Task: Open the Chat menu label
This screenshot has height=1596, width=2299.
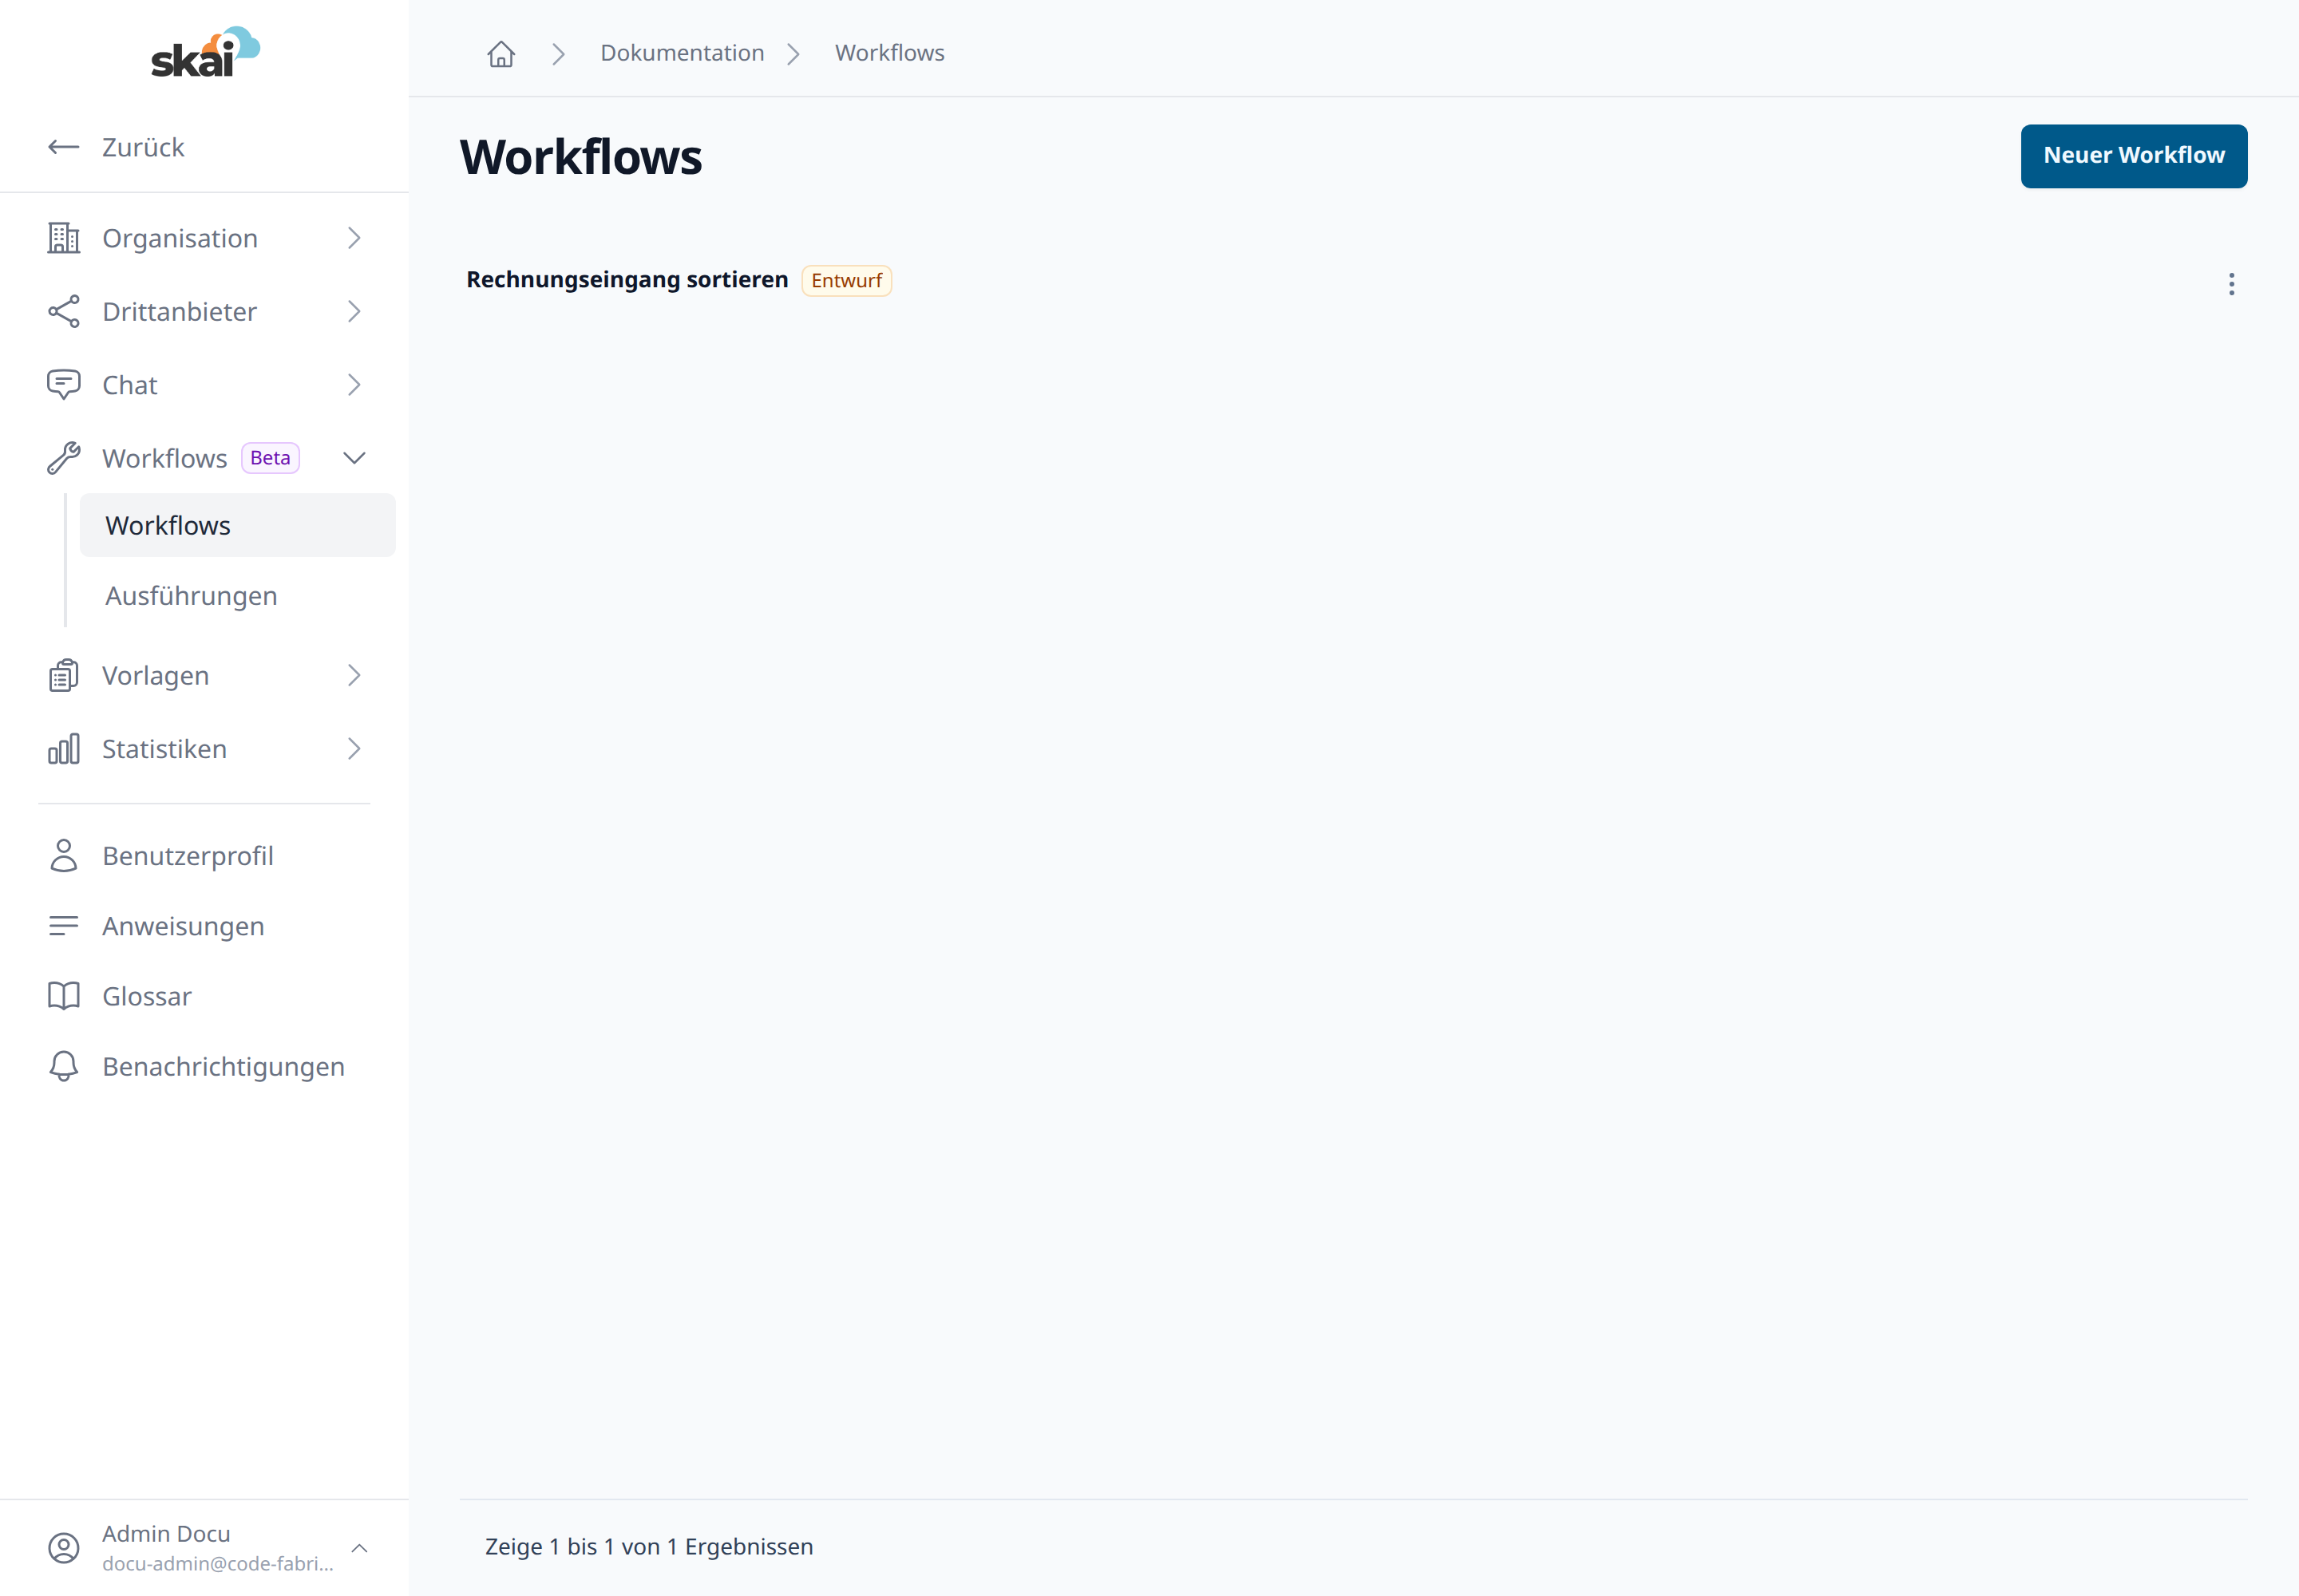Action: coord(130,385)
